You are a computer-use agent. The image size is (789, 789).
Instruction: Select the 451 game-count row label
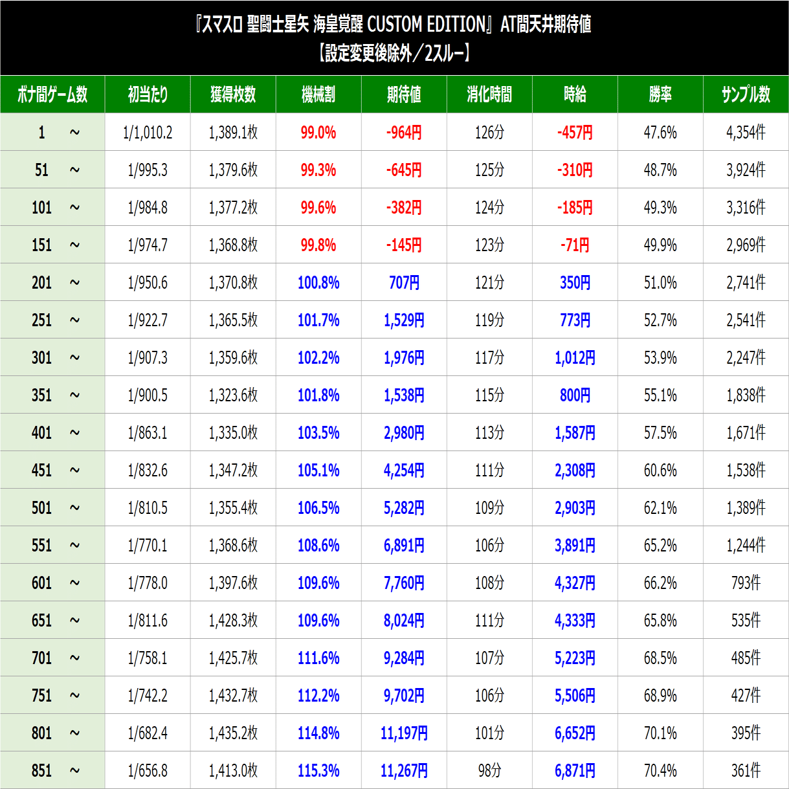point(52,471)
